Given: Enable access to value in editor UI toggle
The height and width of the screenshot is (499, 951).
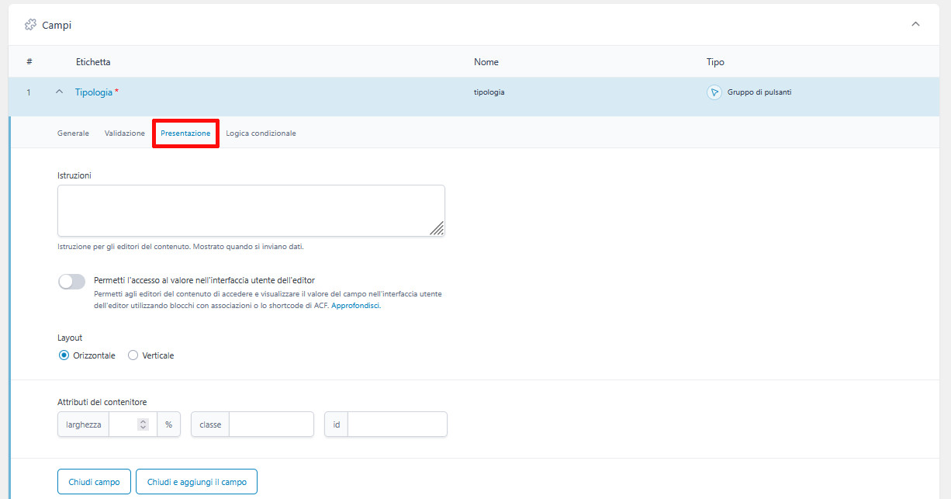Looking at the screenshot, I should pyautogui.click(x=71, y=281).
